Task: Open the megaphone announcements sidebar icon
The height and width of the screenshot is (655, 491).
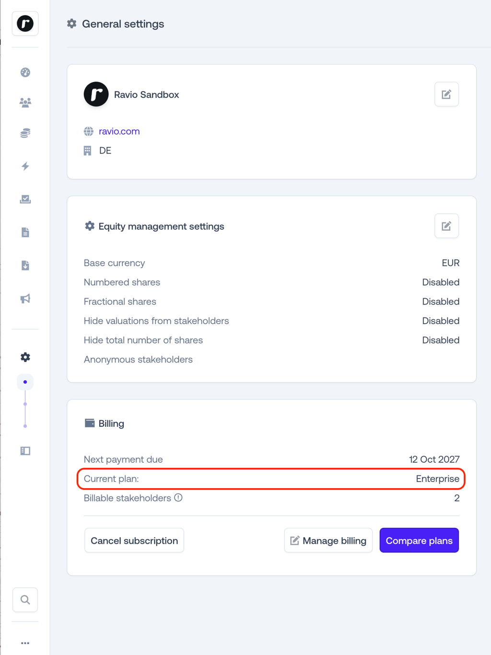Action: [x=25, y=299]
